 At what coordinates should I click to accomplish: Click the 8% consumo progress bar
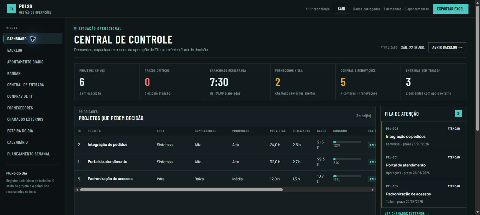347,159
